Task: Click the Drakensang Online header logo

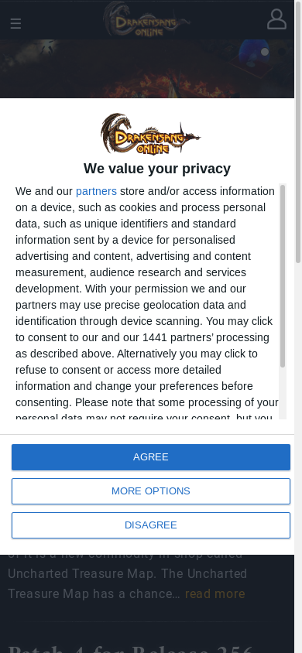Action: (146, 19)
